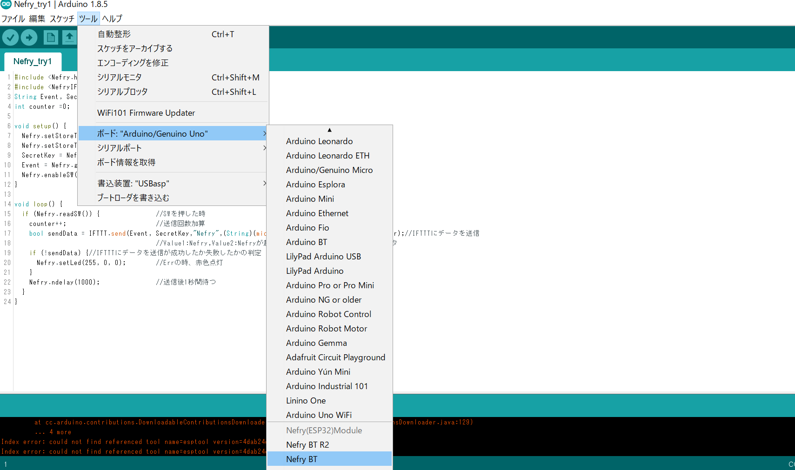This screenshot has height=470, width=795.
Task: Open シリアルモニタ
Action: (x=173, y=77)
